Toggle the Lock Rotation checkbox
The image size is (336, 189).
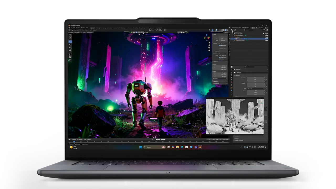(219, 59)
